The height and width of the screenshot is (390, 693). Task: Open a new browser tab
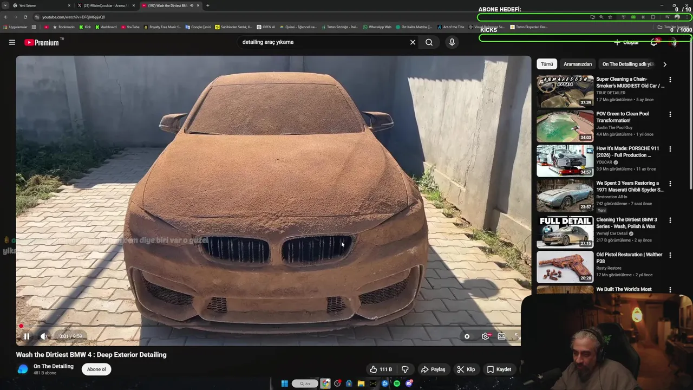point(208,5)
